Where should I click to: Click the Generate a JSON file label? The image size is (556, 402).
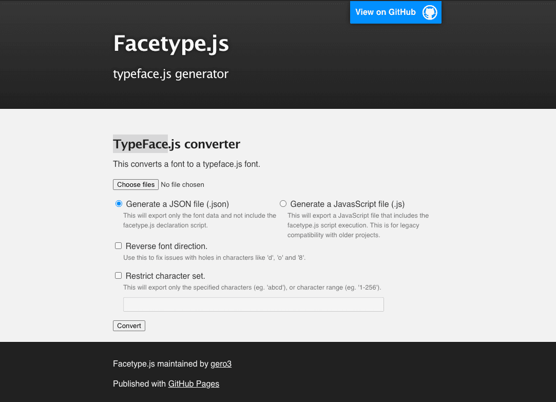pyautogui.click(x=177, y=204)
